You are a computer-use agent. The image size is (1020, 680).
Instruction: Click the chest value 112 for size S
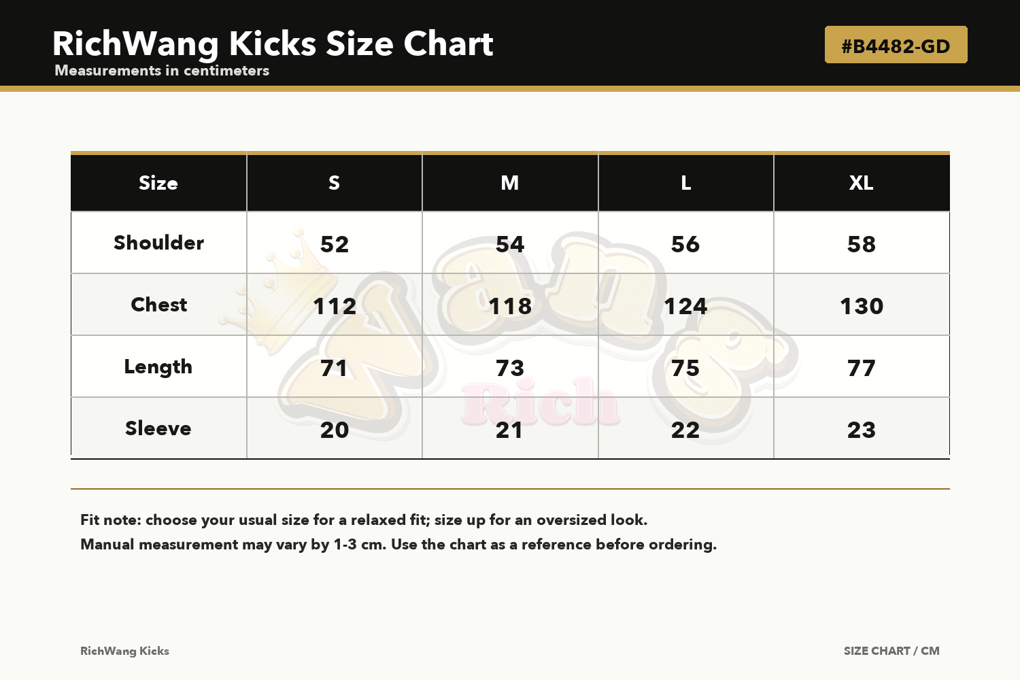[x=334, y=306]
